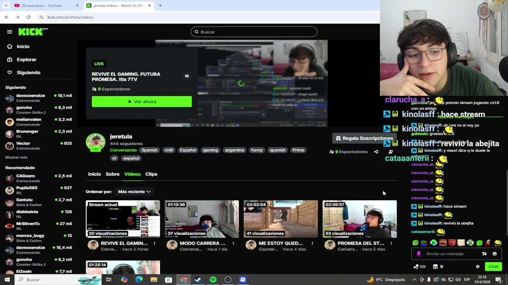Viewport: 508px width, 285px height.
Task: Click Regala Suscripciones button
Action: [x=364, y=138]
